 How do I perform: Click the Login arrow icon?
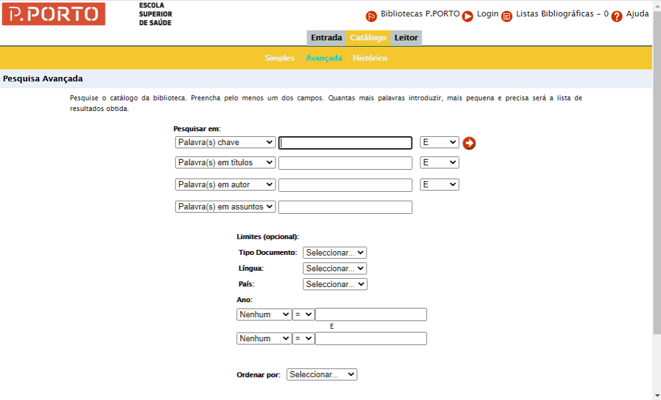tap(468, 16)
